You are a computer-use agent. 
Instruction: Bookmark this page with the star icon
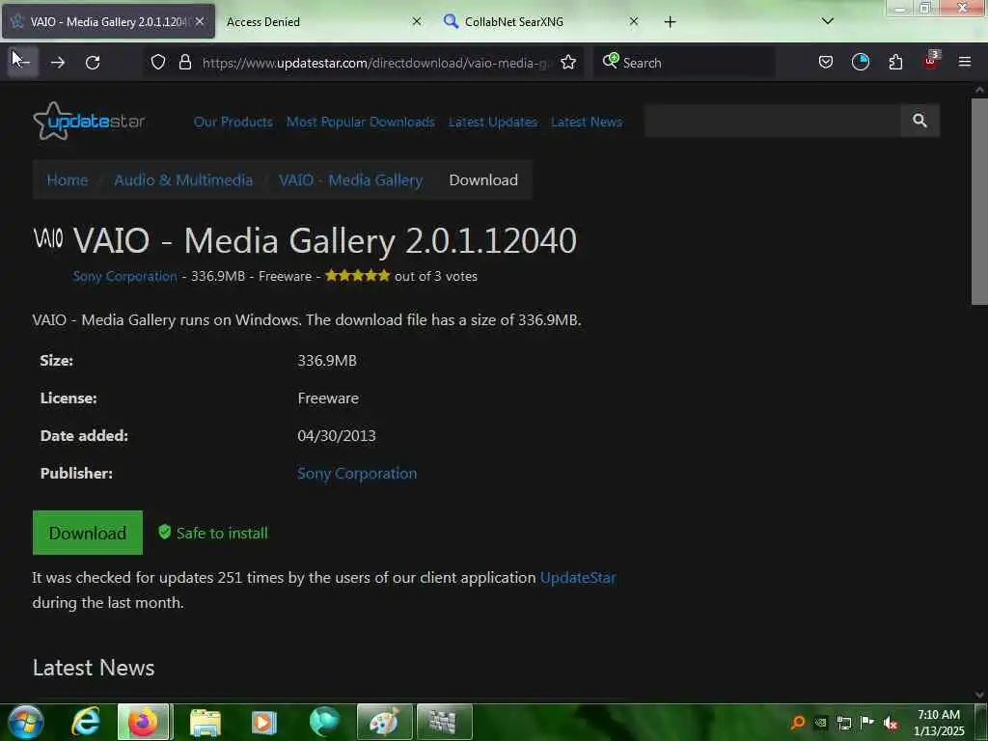(x=567, y=62)
